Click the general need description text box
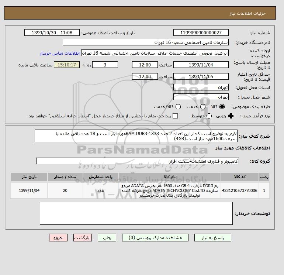This screenshot has height=275, width=284. 136,136
